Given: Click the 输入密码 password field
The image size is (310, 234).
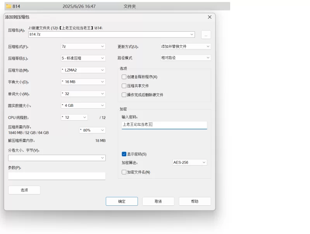Looking at the screenshot, I should (164, 125).
